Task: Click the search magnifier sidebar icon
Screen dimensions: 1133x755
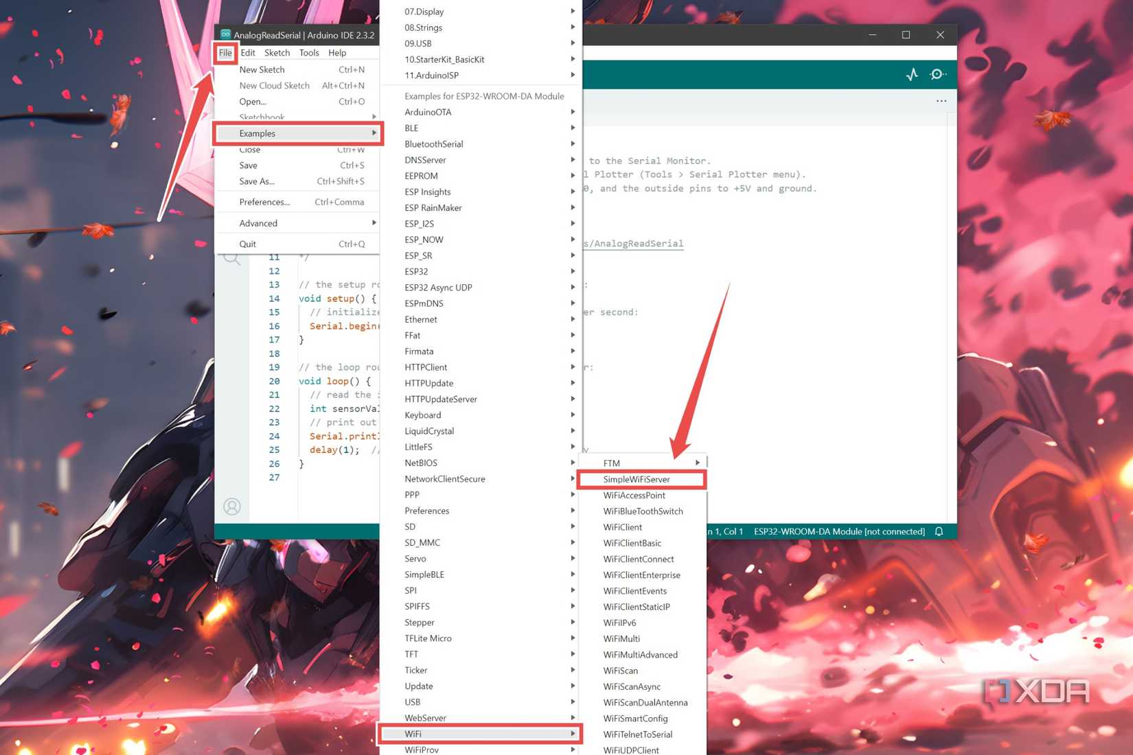Action: pyautogui.click(x=232, y=259)
